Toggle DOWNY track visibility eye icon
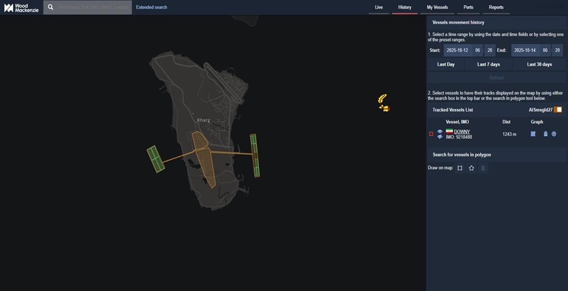Image resolution: width=568 pixels, height=291 pixels. [x=440, y=131]
